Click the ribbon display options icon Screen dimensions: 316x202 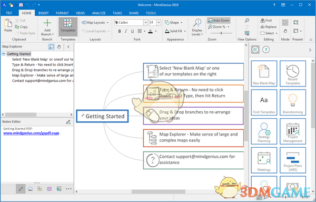[283, 5]
